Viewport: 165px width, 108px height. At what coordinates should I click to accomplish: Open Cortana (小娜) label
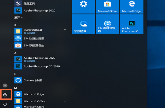[33, 80]
